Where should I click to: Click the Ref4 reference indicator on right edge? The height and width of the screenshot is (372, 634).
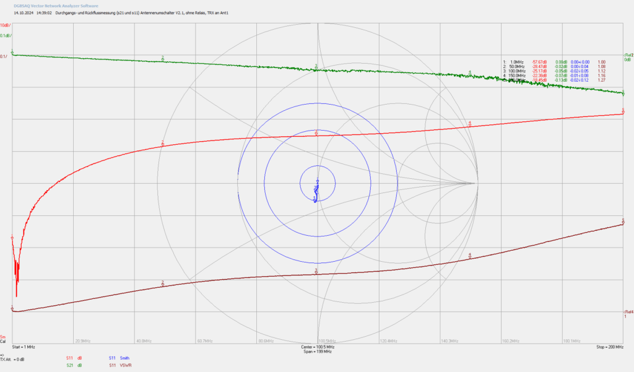coord(628,314)
